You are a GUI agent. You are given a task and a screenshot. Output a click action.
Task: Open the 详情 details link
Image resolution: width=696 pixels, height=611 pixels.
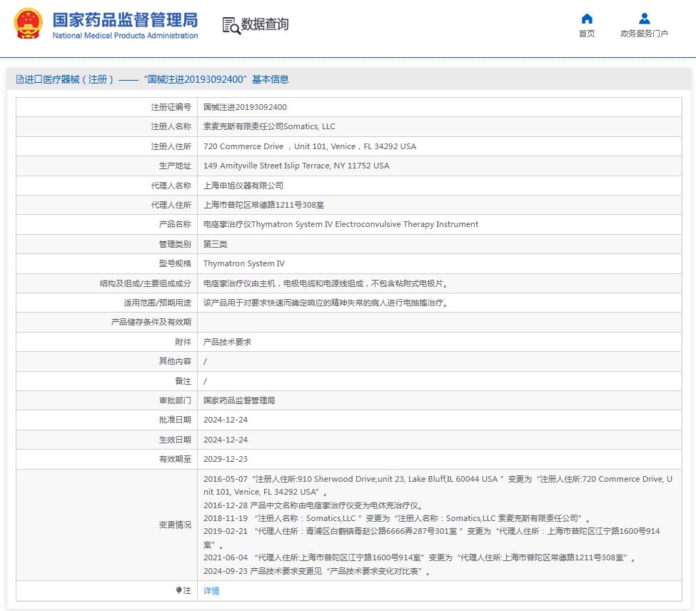[x=211, y=591]
